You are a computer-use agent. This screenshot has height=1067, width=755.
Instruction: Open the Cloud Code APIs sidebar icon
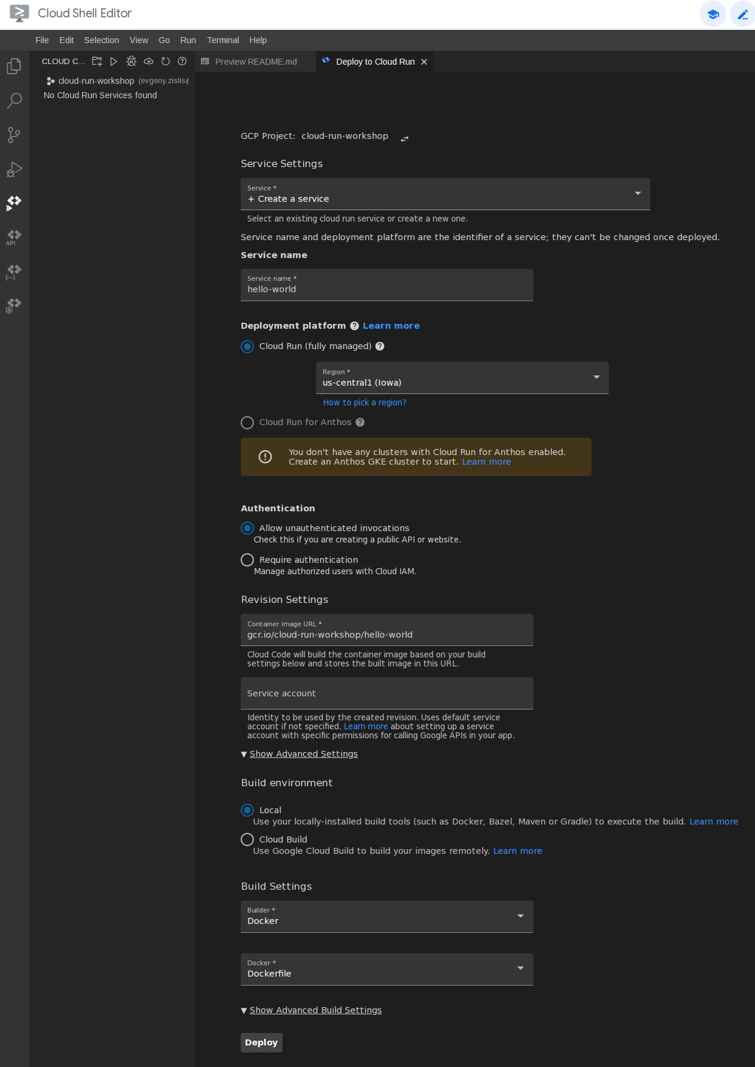click(14, 237)
